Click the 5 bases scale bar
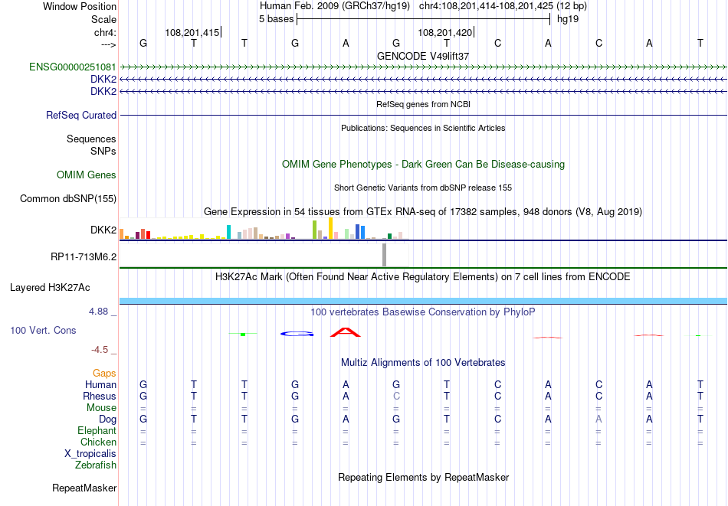This screenshot has height=506, width=728. click(424, 19)
